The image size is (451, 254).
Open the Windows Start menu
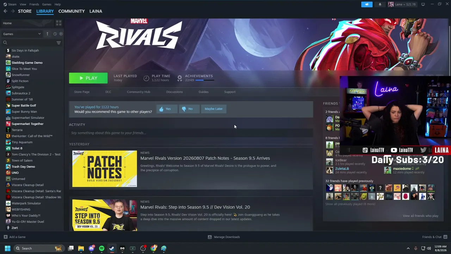7,248
